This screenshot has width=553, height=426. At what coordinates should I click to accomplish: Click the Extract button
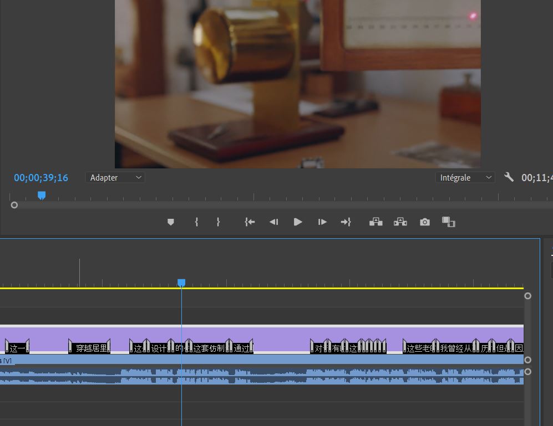click(x=400, y=222)
